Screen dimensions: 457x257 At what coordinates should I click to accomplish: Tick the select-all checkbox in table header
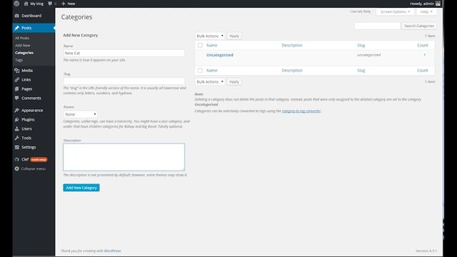click(200, 46)
